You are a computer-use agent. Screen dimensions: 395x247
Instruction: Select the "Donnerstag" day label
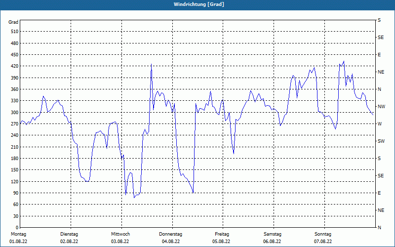[x=170, y=234]
